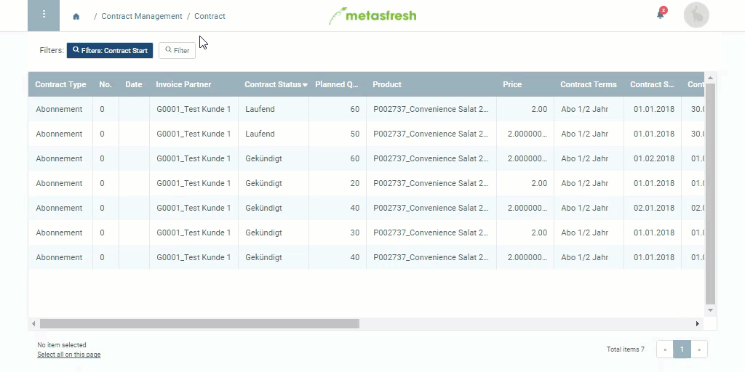
Task: Open the user avatar menu
Action: tap(696, 15)
